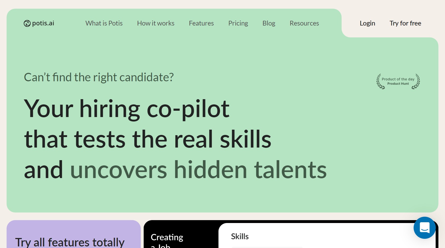The height and width of the screenshot is (248, 445).
Task: Select the Your hiring co-pilot headline
Action: click(127, 109)
